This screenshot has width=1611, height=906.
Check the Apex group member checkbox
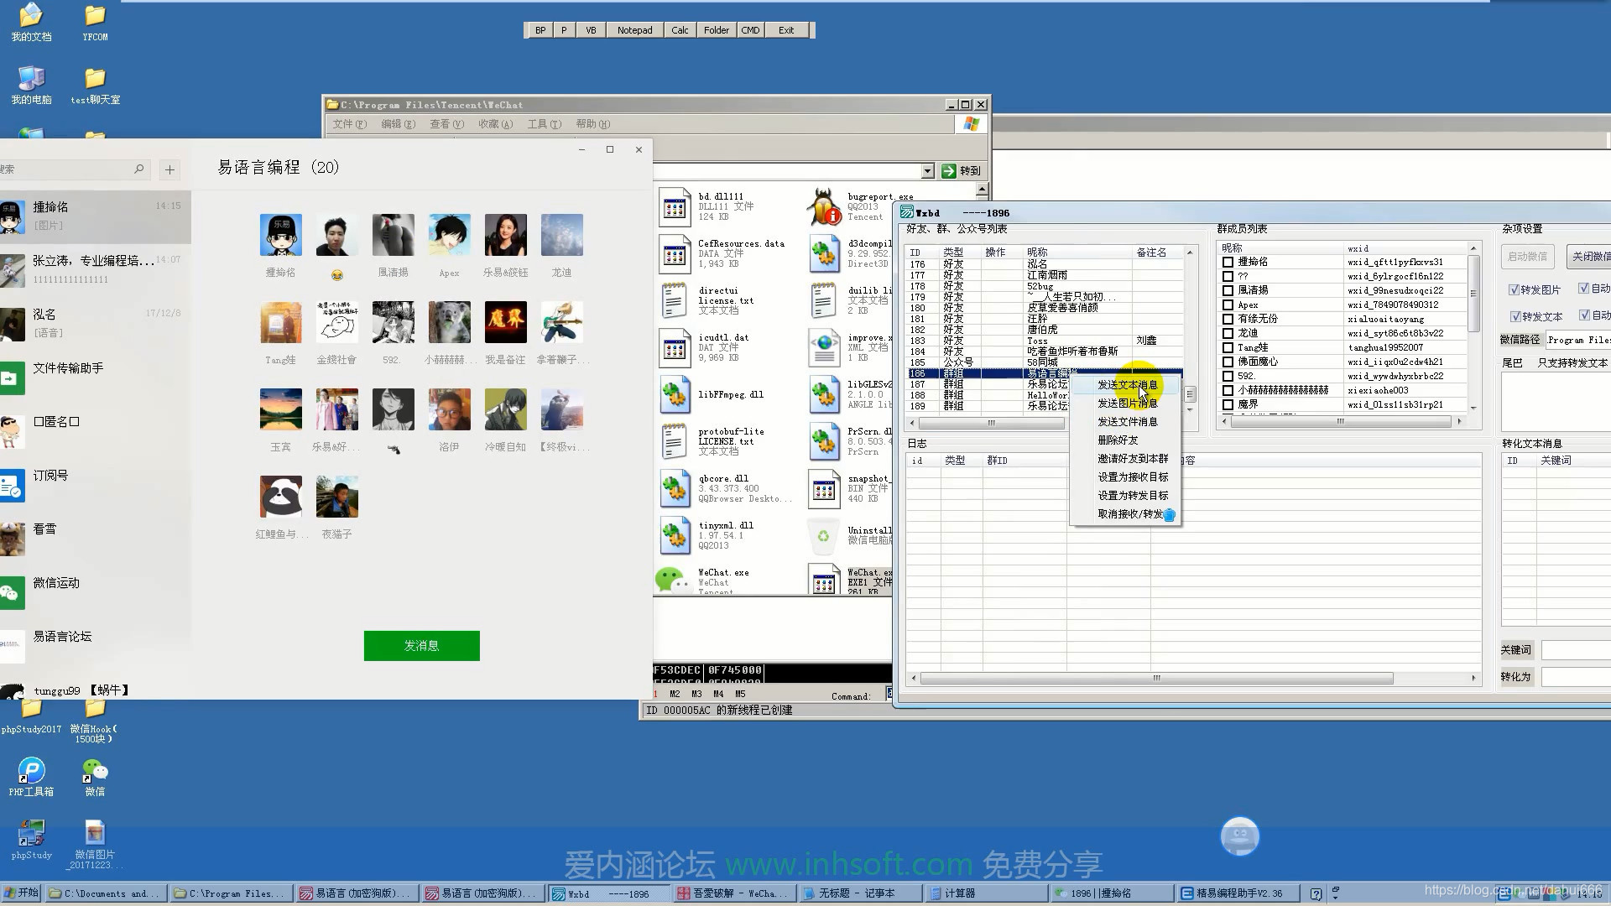coord(1228,305)
